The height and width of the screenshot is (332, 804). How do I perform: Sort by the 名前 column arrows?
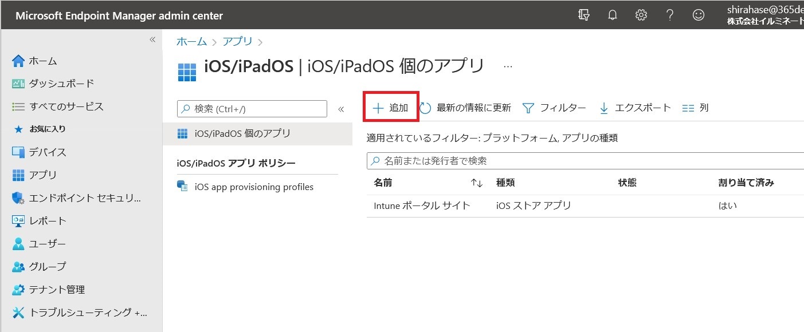tap(477, 183)
